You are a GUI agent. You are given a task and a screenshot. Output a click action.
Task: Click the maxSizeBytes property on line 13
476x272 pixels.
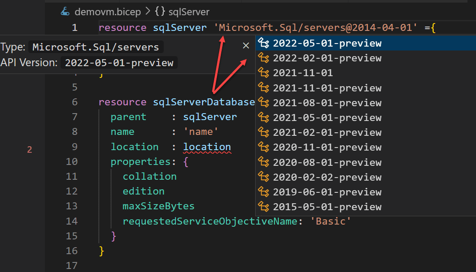[x=158, y=206]
